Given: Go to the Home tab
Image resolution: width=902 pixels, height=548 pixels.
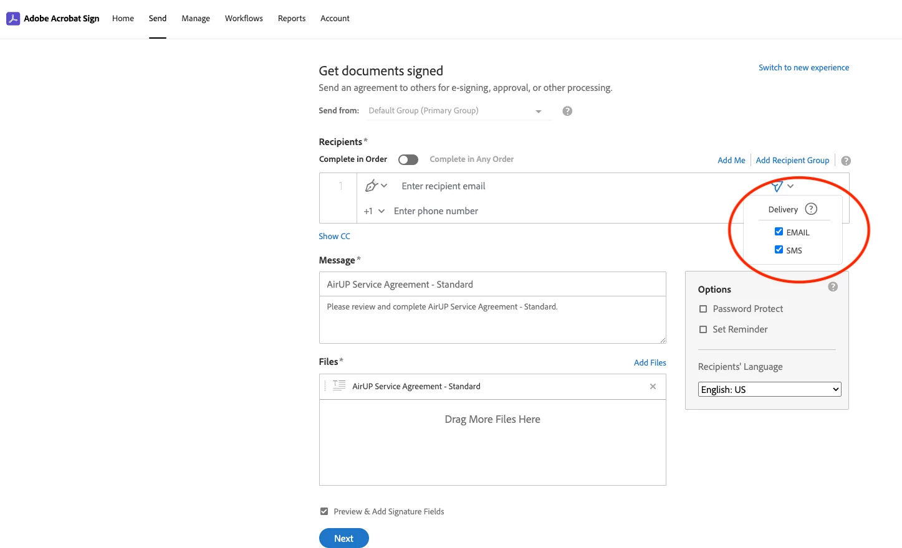Looking at the screenshot, I should coord(123,19).
